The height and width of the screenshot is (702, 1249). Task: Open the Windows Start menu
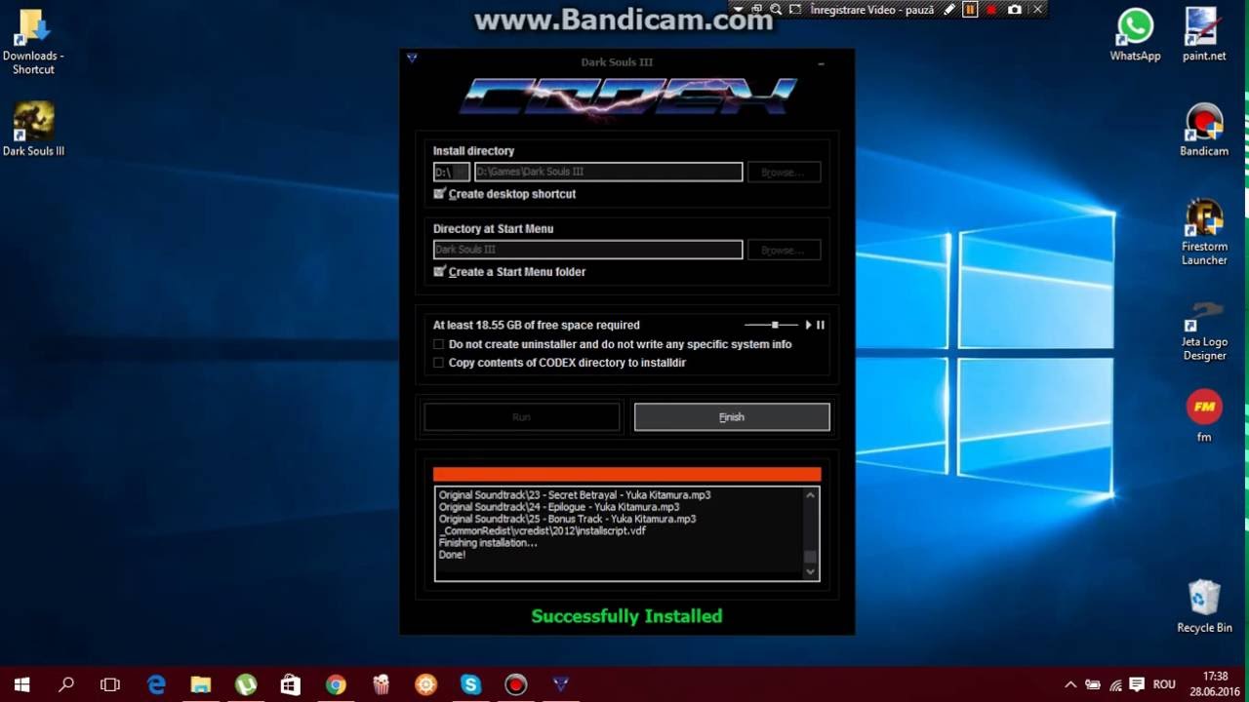(x=21, y=684)
